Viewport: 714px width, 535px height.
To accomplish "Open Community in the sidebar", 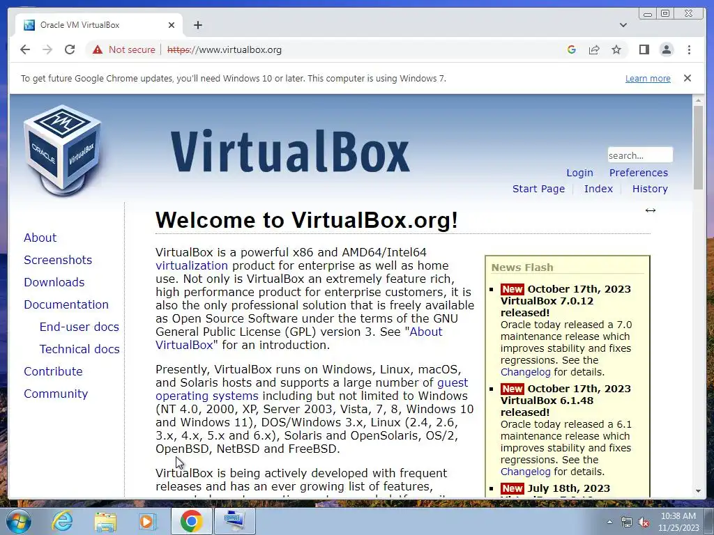I will (56, 394).
